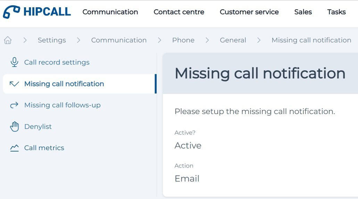Click the microphone icon for call records

(14, 62)
